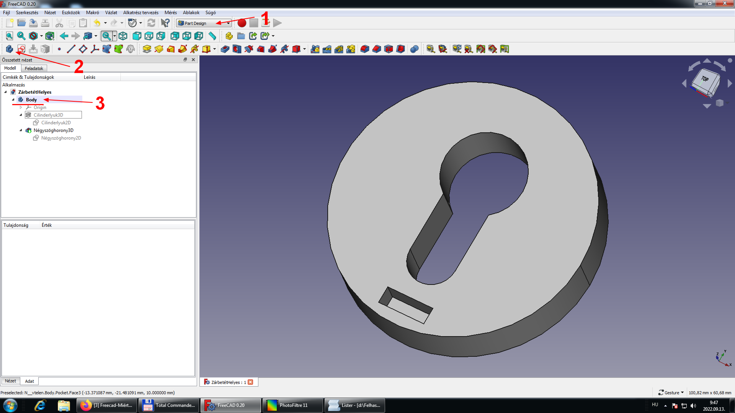Switch to the front view cube icon

[137, 36]
